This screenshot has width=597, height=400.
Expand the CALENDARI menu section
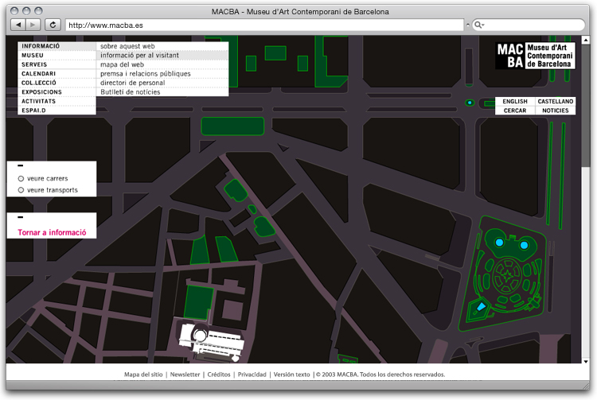pyautogui.click(x=38, y=74)
